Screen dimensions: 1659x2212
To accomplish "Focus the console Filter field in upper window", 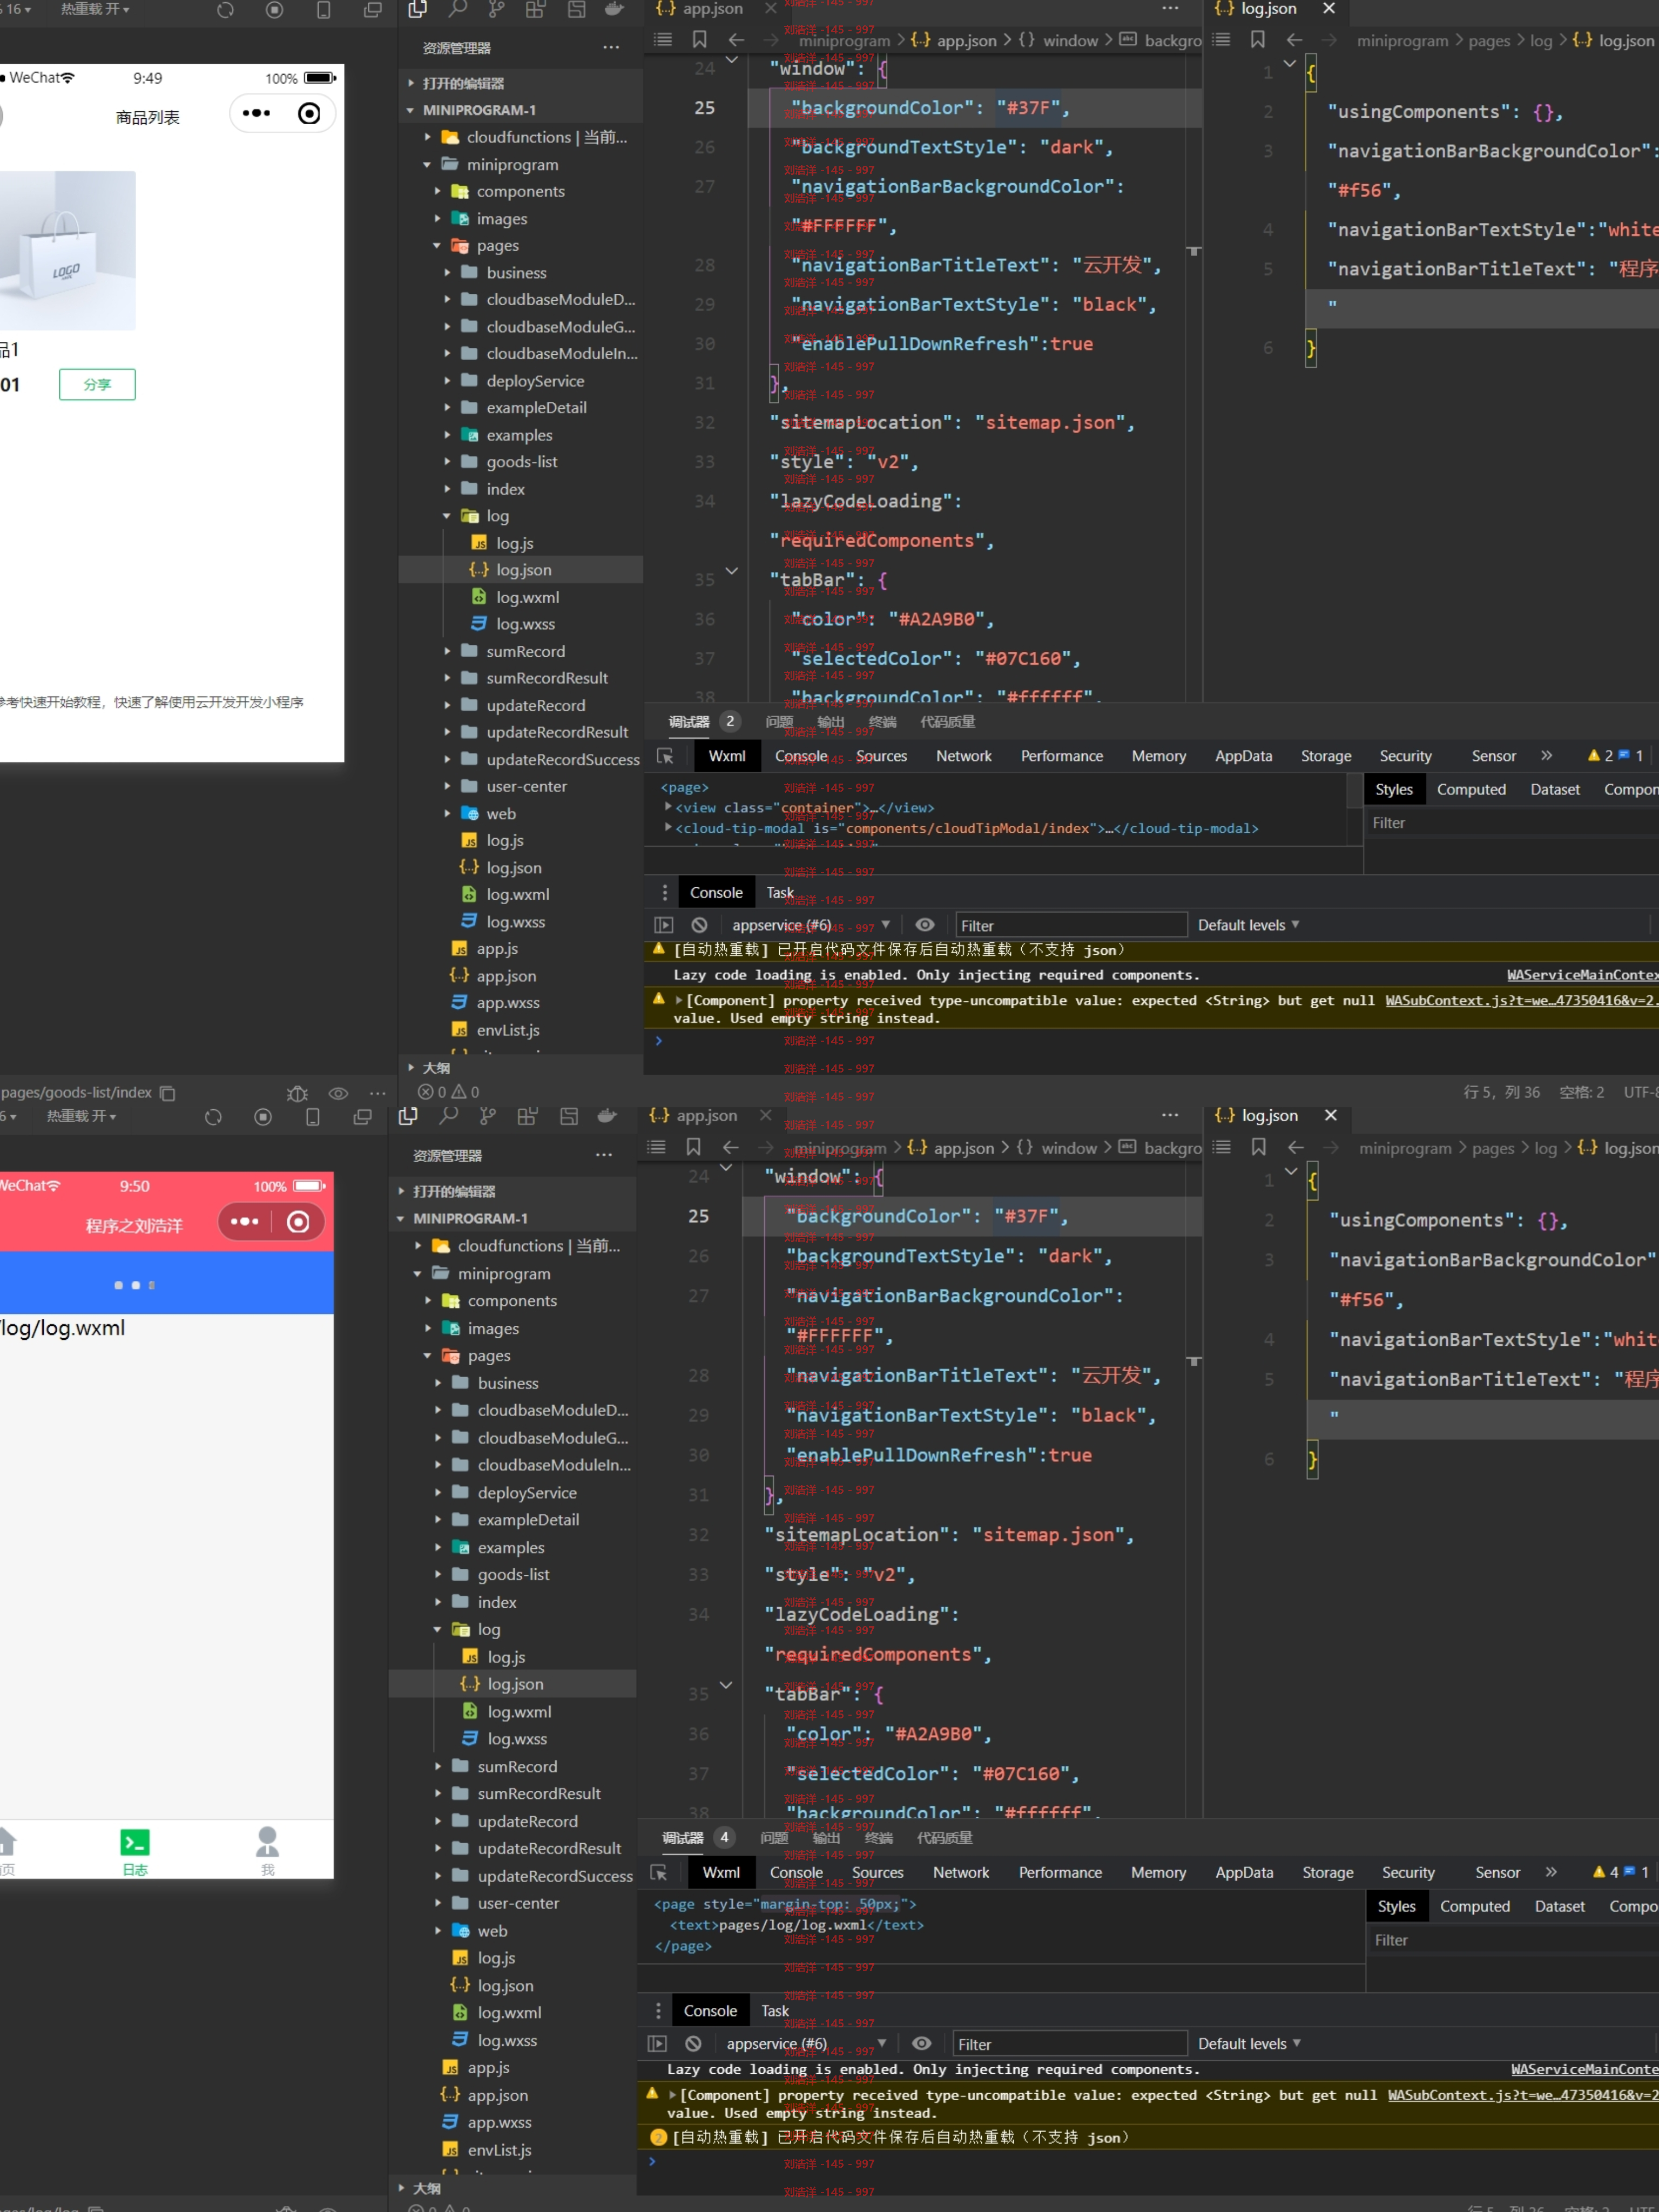I will coord(1070,925).
